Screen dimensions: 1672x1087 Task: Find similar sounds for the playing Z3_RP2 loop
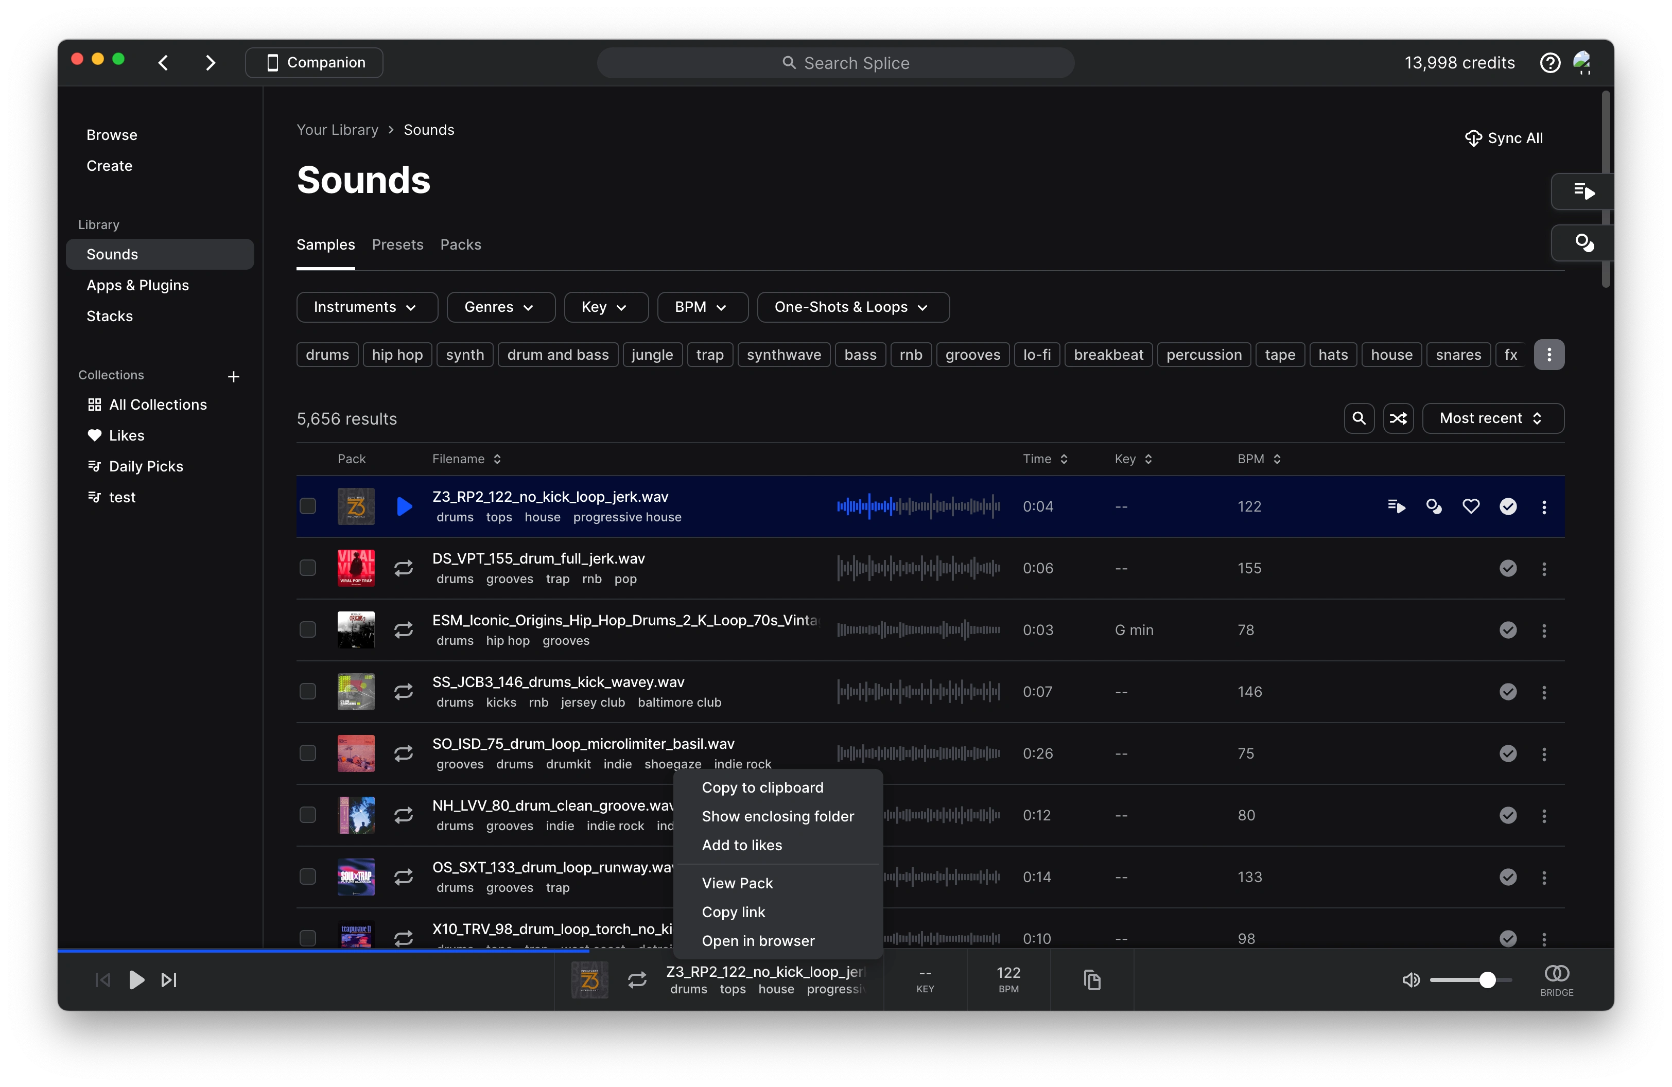1434,505
